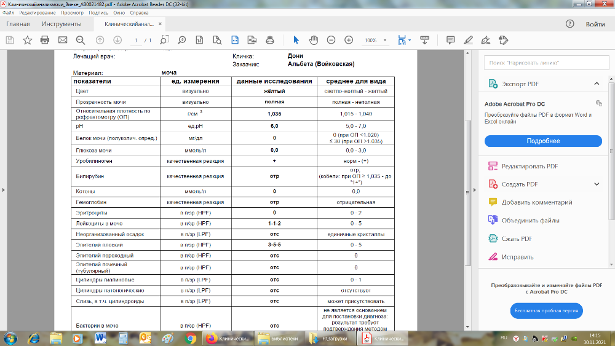Zoom out with the minus icon
The width and height of the screenshot is (615, 346).
pyautogui.click(x=331, y=40)
